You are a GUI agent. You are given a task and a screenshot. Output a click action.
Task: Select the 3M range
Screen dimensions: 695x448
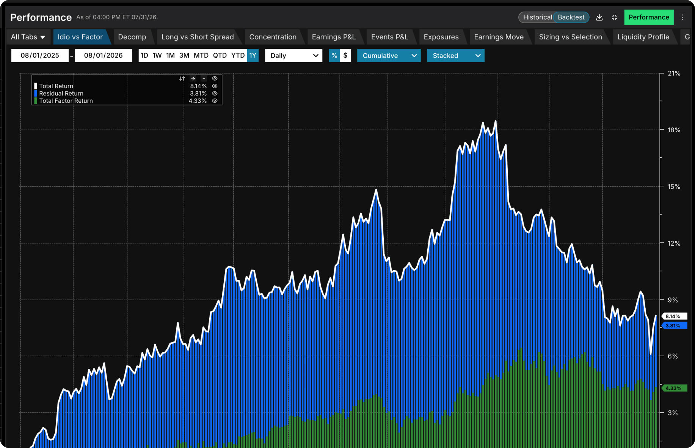click(x=184, y=56)
